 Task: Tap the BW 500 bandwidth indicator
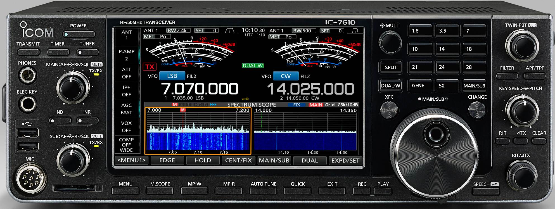pos(304,31)
